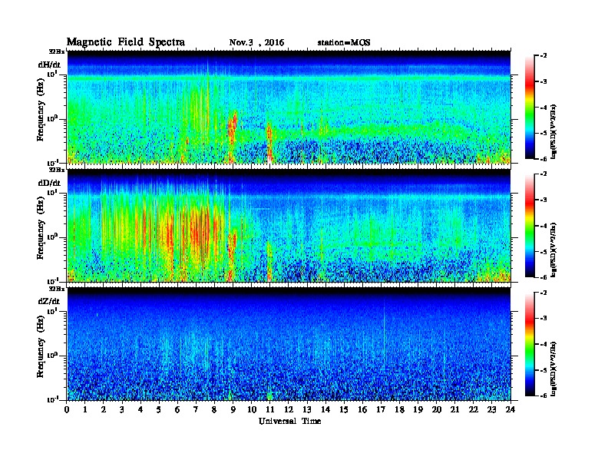
Task: Click hour tick label "11" on time axis
Action: [x=270, y=410]
